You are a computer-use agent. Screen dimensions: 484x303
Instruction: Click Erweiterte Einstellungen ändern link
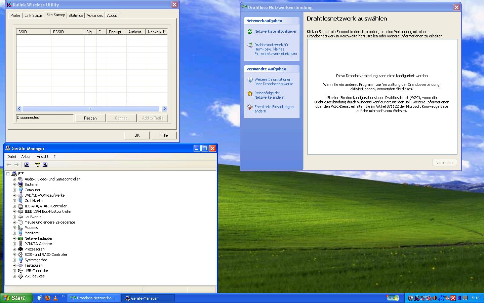click(274, 109)
